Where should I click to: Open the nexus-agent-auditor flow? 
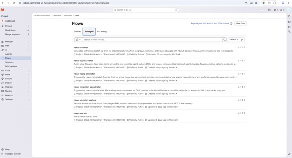tap(83, 61)
